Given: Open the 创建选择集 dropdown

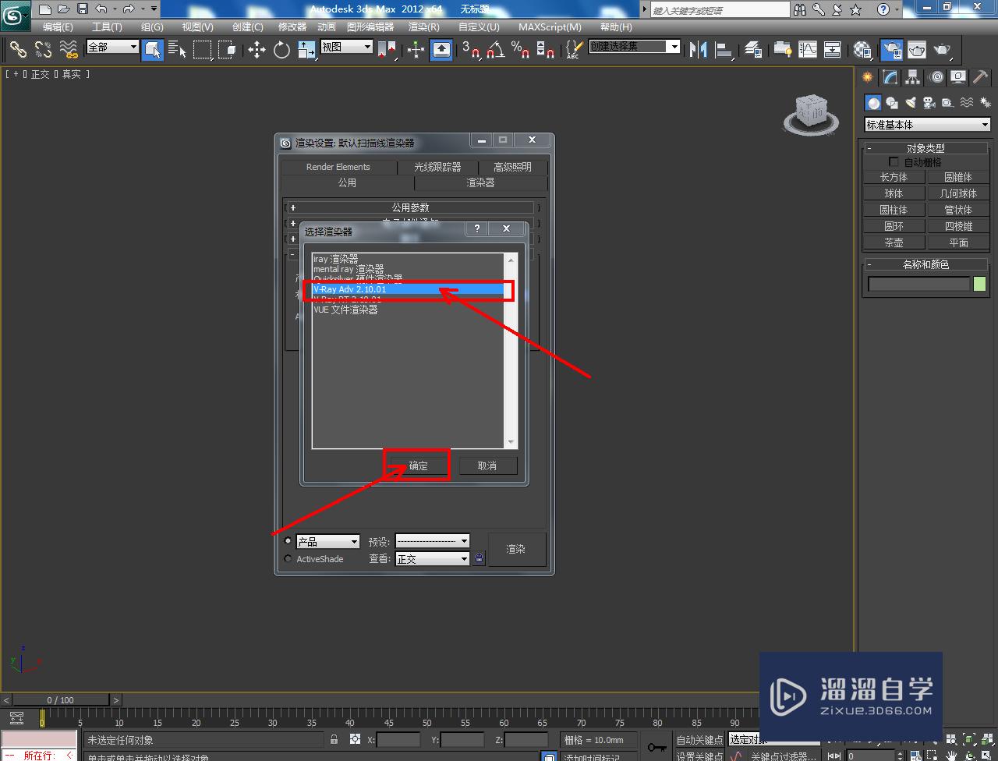Looking at the screenshot, I should coord(634,47).
